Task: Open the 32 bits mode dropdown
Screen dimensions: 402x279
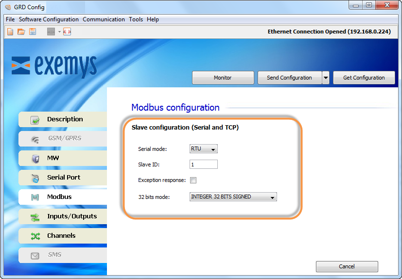Action: coord(233,197)
